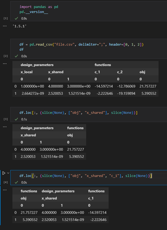Open run options chevron beside cell 4
Screen dimensions: 167x230
click(x=8, y=173)
